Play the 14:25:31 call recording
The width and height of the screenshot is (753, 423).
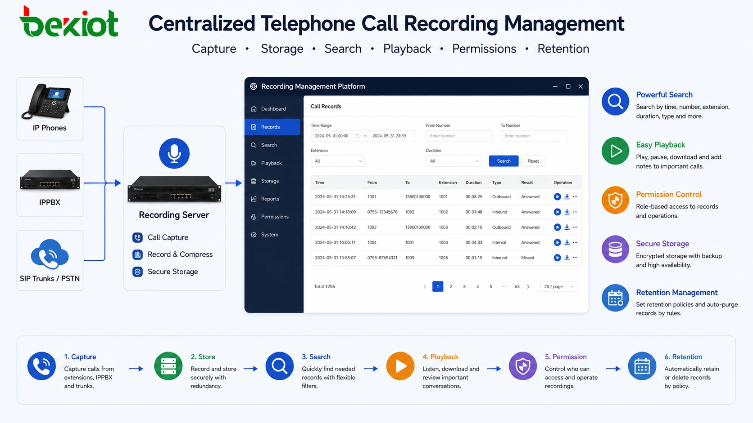click(x=557, y=196)
